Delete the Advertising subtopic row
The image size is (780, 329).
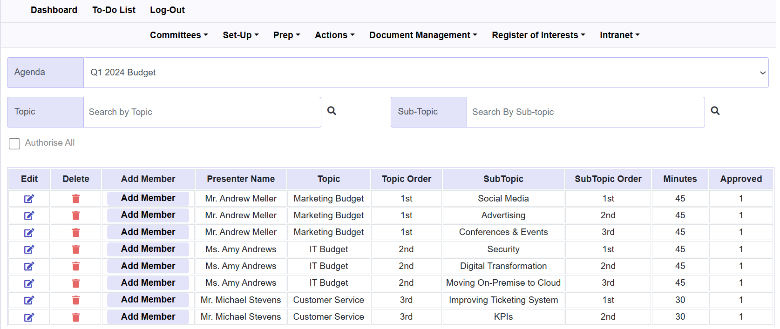76,215
